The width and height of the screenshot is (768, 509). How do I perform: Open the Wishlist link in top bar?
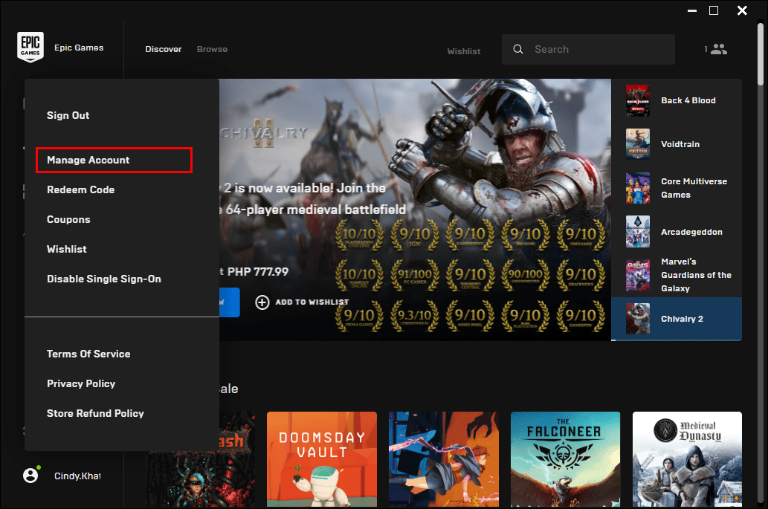(464, 51)
